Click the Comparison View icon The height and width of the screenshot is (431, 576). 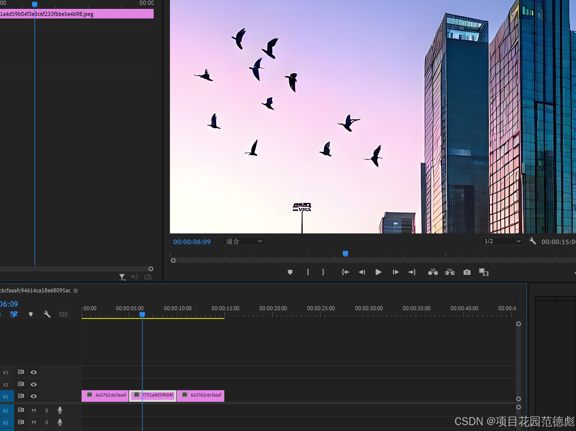(484, 272)
